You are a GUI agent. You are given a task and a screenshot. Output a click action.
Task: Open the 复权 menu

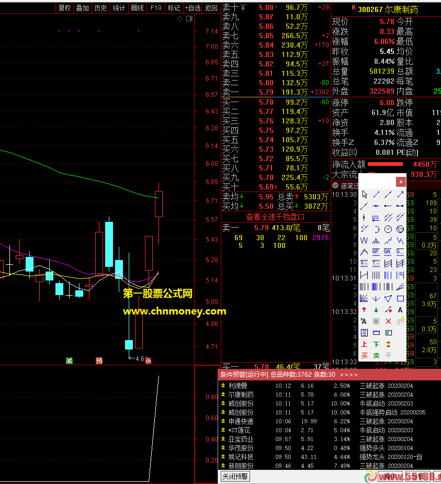64,8
